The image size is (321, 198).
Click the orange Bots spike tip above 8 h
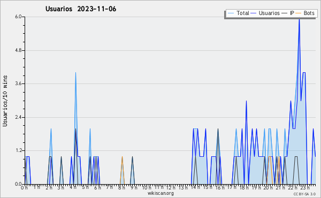[x=122, y=157]
